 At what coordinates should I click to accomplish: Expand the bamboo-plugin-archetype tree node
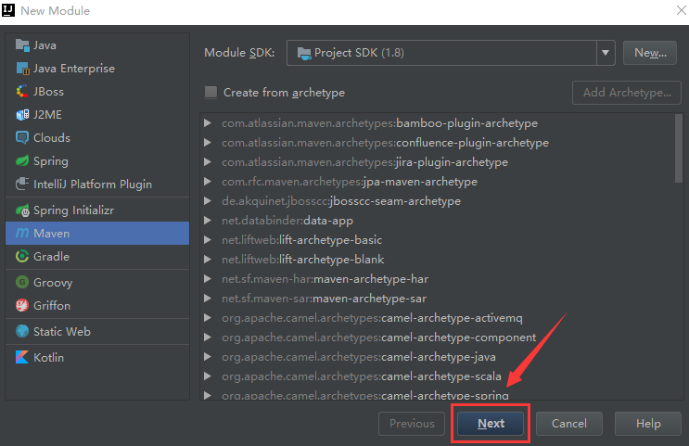coord(210,123)
